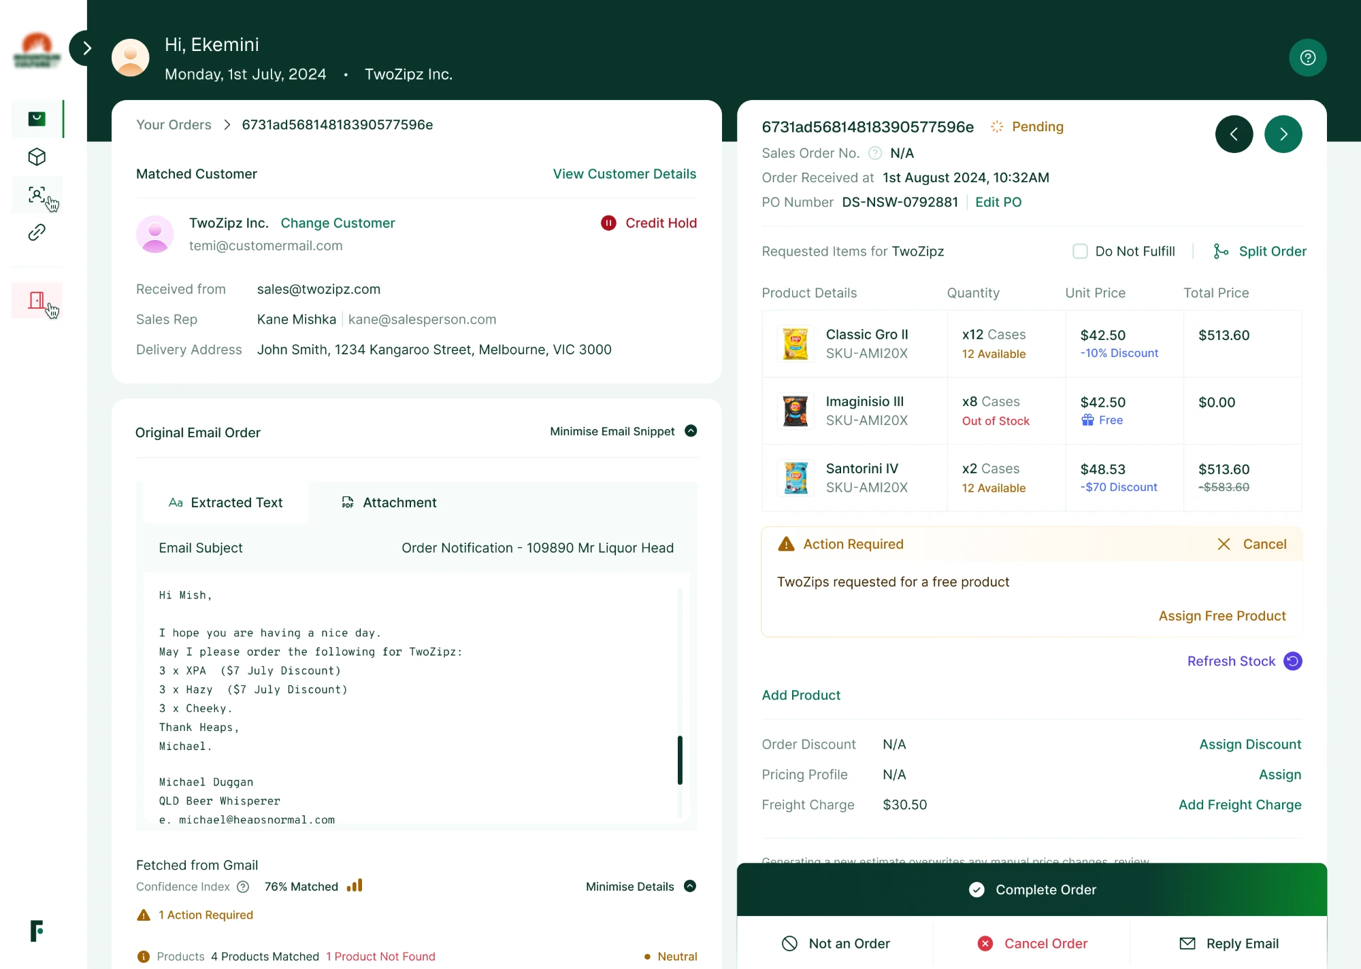
Task: Assign a Pricing Profile
Action: (1280, 775)
